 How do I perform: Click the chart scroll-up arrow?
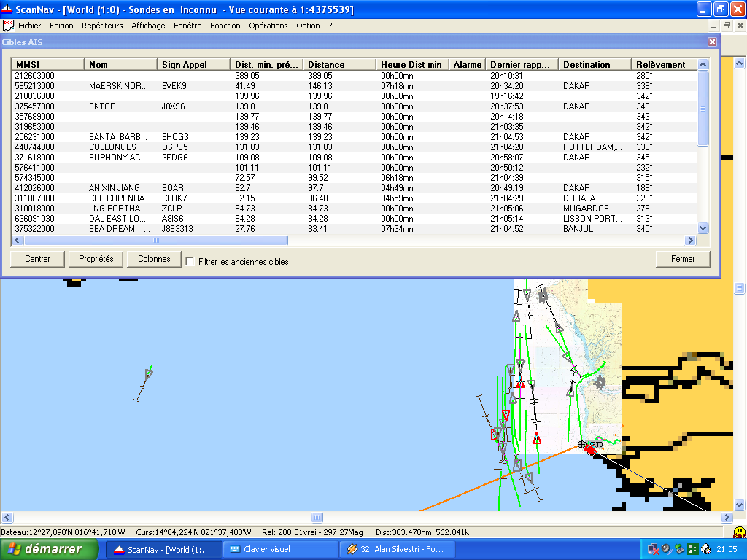[x=739, y=63]
